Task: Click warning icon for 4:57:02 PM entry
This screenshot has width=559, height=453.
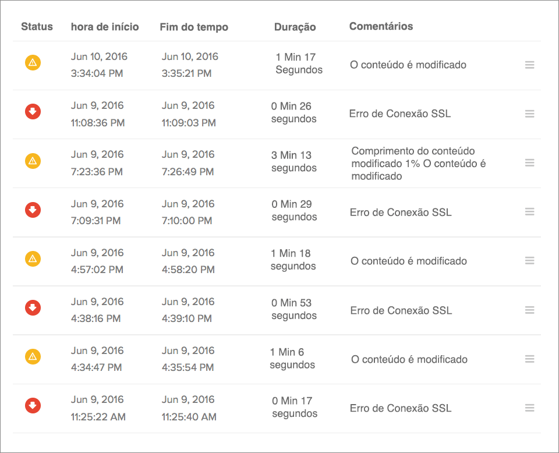Action: click(33, 259)
